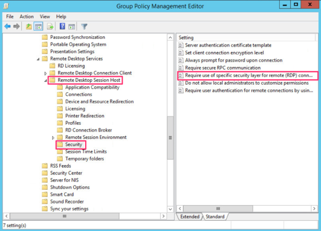Toggle the Show/Hide Action Pane icon
321x231 pixels.
pos(72,27)
